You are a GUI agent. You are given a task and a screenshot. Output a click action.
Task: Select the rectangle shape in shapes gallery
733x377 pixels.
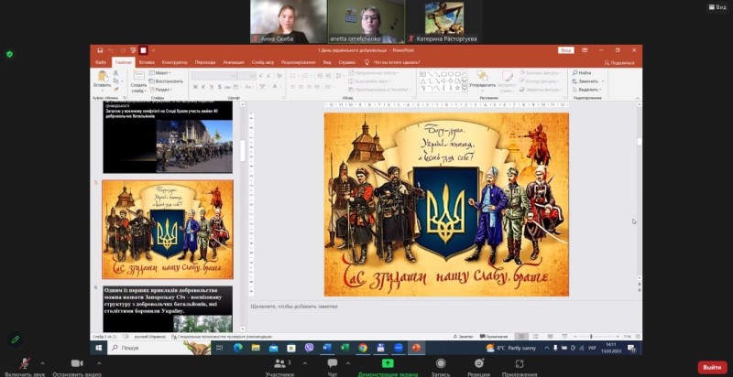click(444, 74)
